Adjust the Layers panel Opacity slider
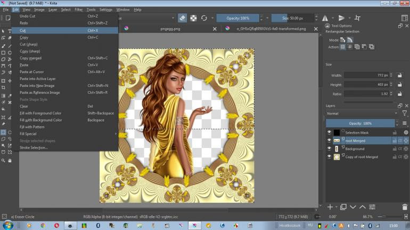410x230 pixels. (x=360, y=123)
